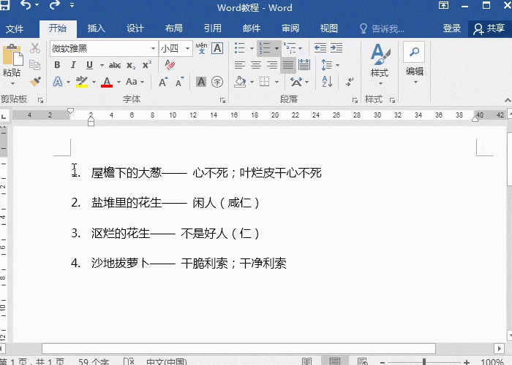Toggle superscript x² formatting
The width and height of the screenshot is (512, 365).
pyautogui.click(x=147, y=65)
